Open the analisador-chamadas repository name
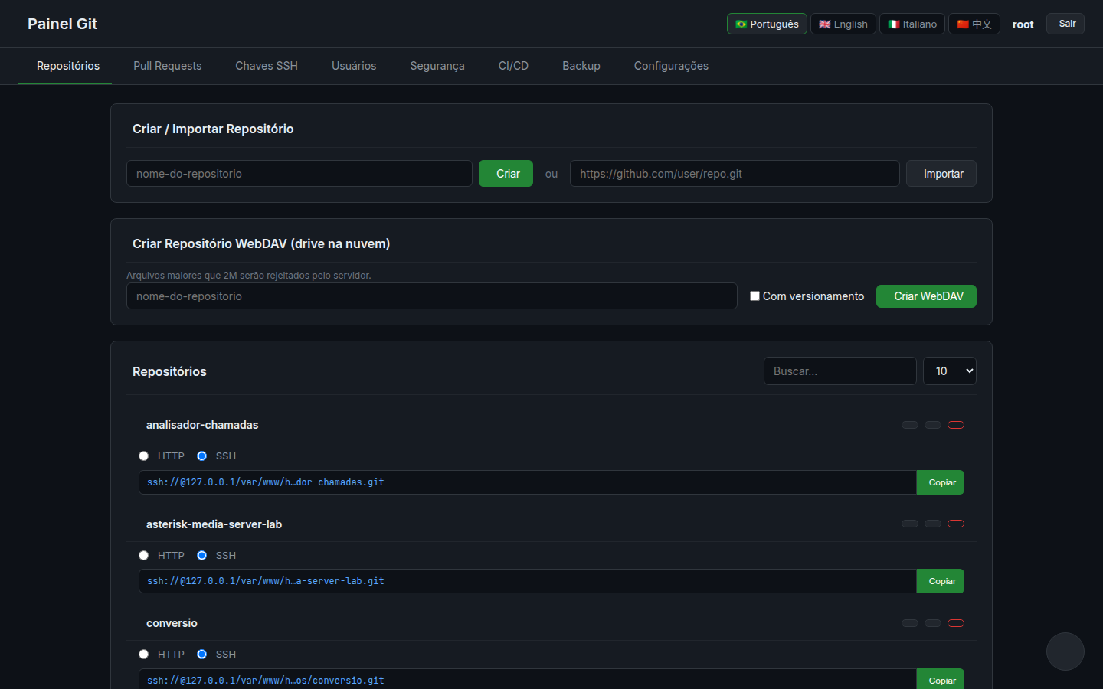 point(202,425)
